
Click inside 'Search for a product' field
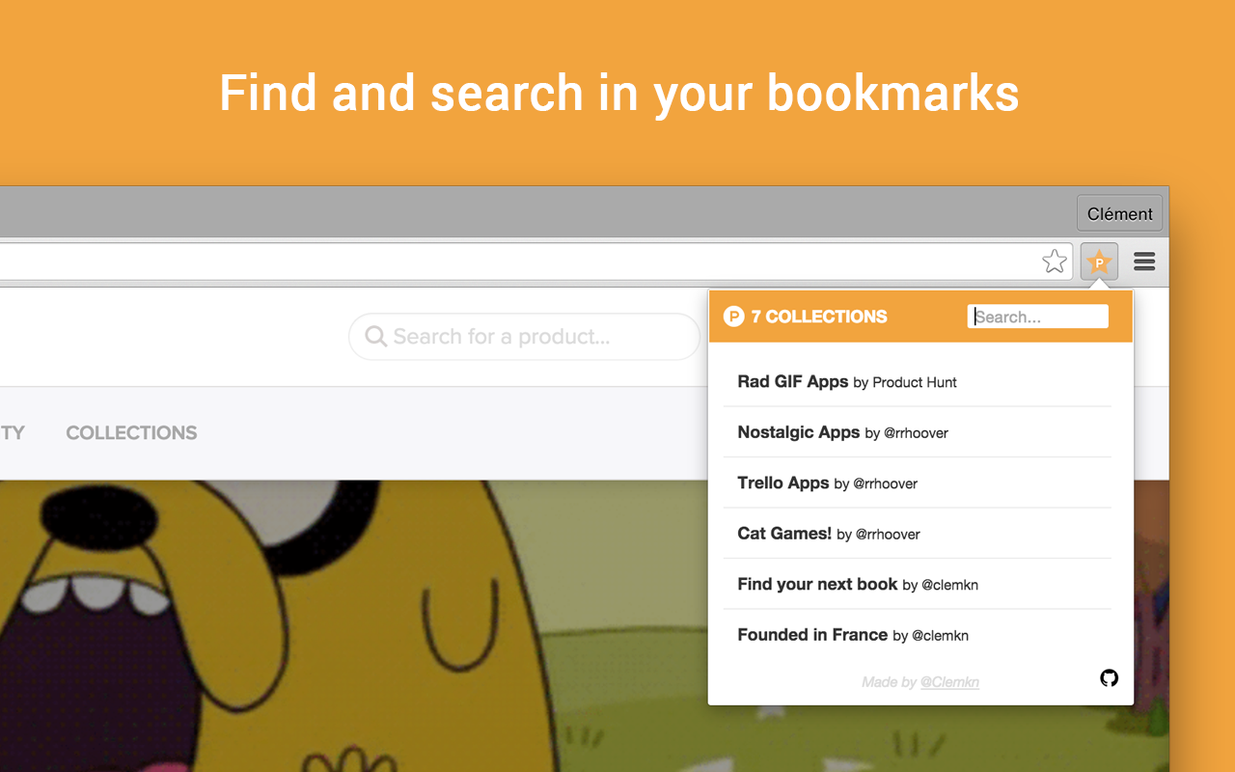[524, 336]
